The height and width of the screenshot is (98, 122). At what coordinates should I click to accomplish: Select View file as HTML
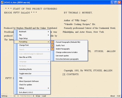click(x=32, y=57)
